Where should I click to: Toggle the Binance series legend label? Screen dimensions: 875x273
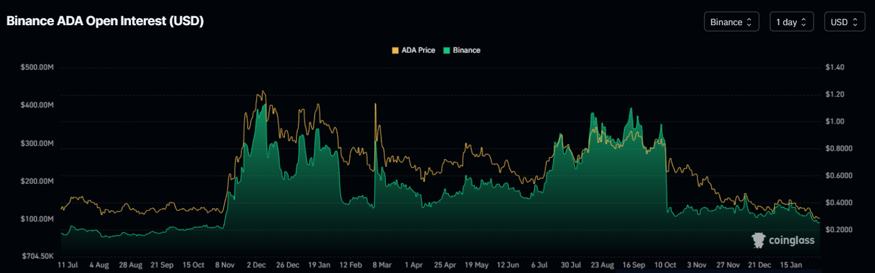click(466, 50)
